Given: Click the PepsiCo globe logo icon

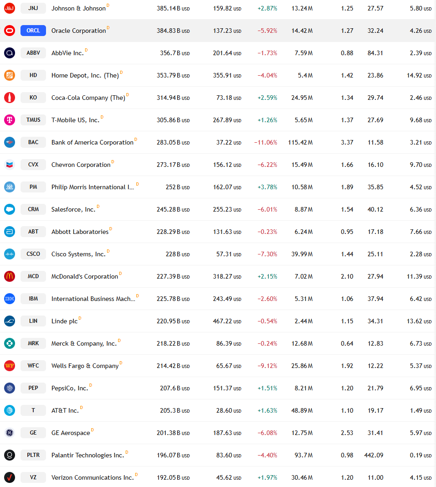Looking at the screenshot, I should pos(10,388).
